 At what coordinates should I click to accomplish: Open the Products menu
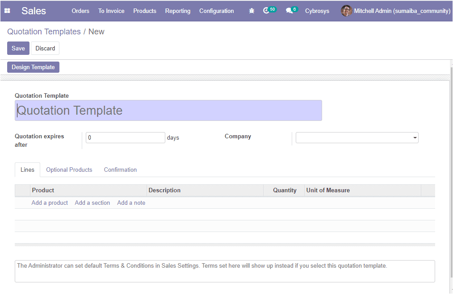pyautogui.click(x=145, y=11)
